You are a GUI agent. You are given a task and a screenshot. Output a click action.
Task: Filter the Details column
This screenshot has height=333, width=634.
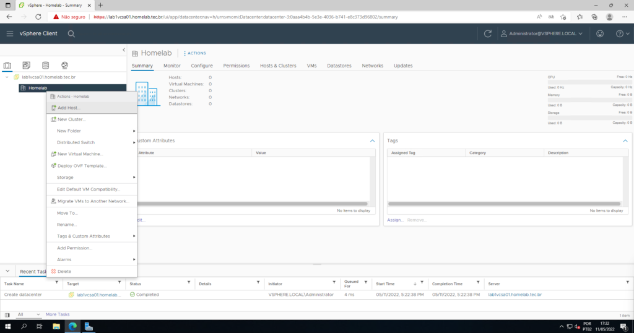click(x=258, y=282)
